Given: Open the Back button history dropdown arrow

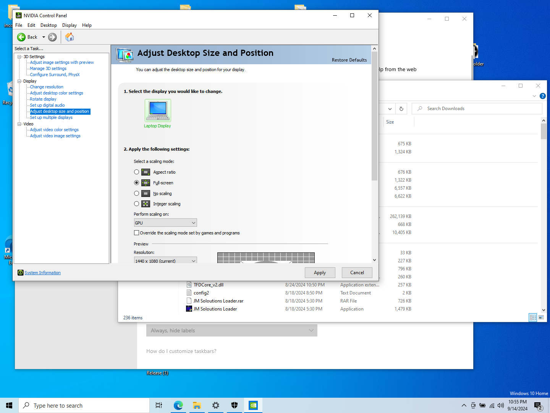Looking at the screenshot, I should (x=44, y=37).
